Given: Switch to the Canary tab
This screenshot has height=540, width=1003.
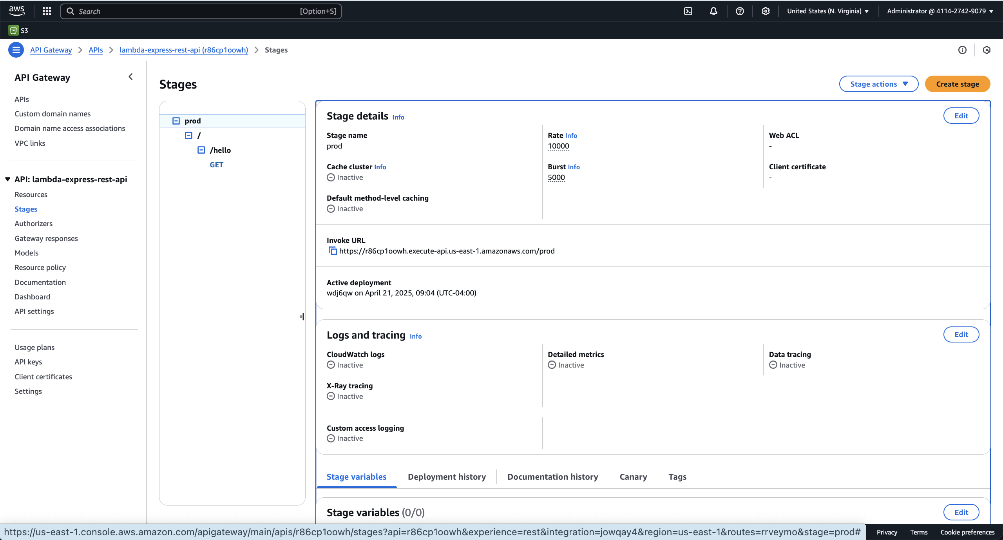Looking at the screenshot, I should [633, 477].
